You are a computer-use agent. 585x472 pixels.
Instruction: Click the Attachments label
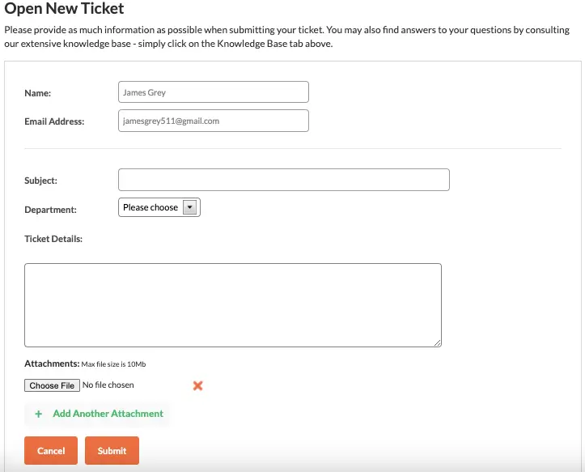pyautogui.click(x=52, y=364)
